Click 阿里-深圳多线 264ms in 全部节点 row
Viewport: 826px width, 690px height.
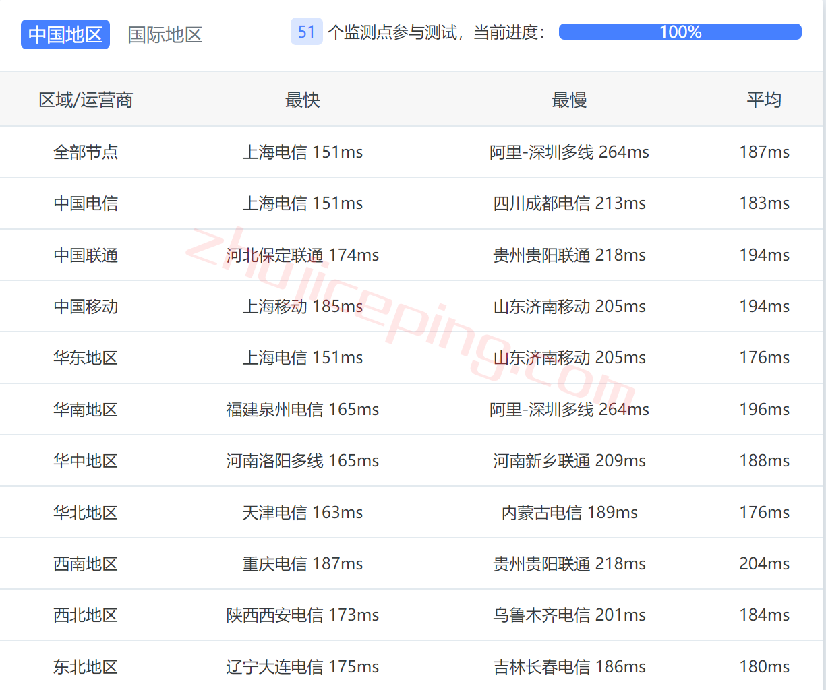coord(569,152)
